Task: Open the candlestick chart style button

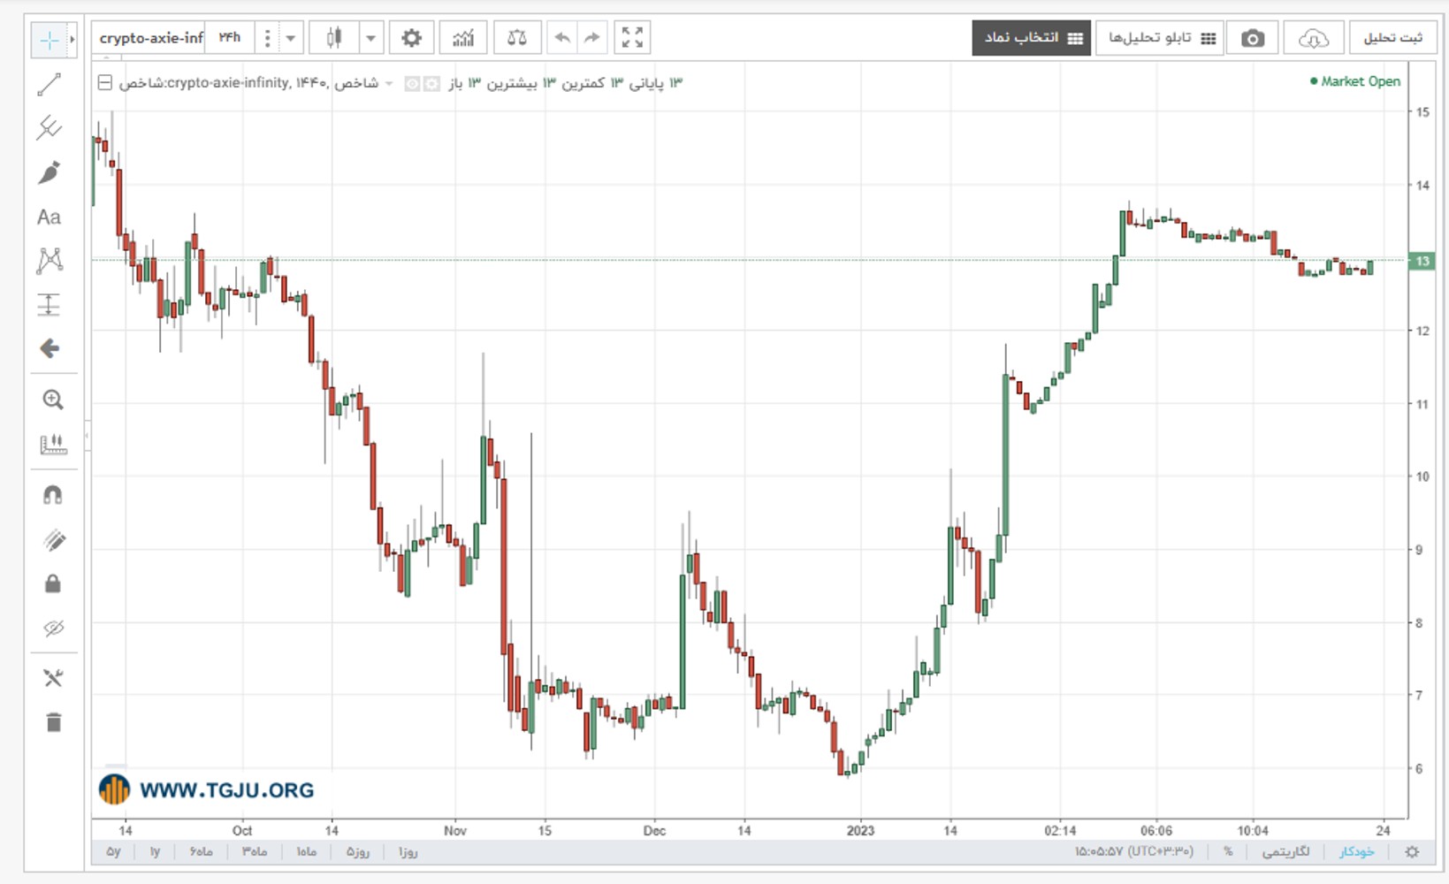Action: pyautogui.click(x=333, y=38)
